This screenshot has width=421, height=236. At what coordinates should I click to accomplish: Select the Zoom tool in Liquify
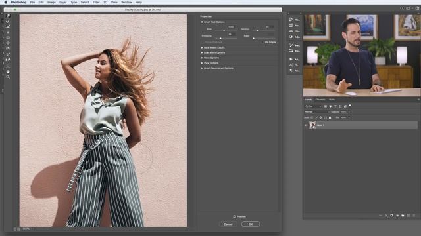pos(8,77)
